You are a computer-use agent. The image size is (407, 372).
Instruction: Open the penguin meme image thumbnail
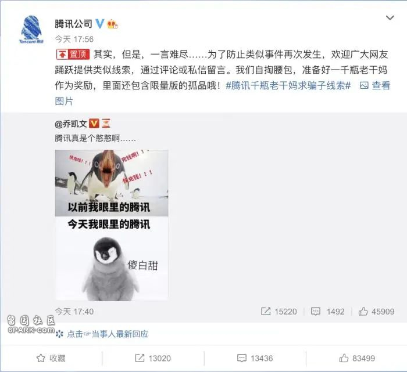pyautogui.click(x=112, y=225)
